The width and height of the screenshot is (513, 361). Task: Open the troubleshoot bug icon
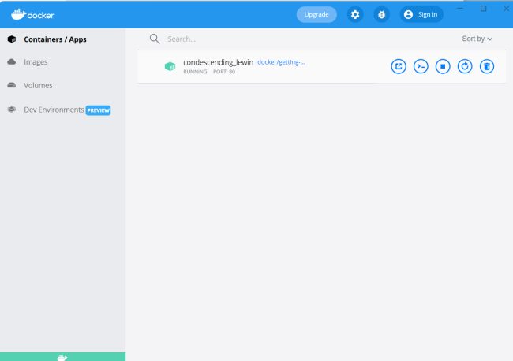pos(381,14)
